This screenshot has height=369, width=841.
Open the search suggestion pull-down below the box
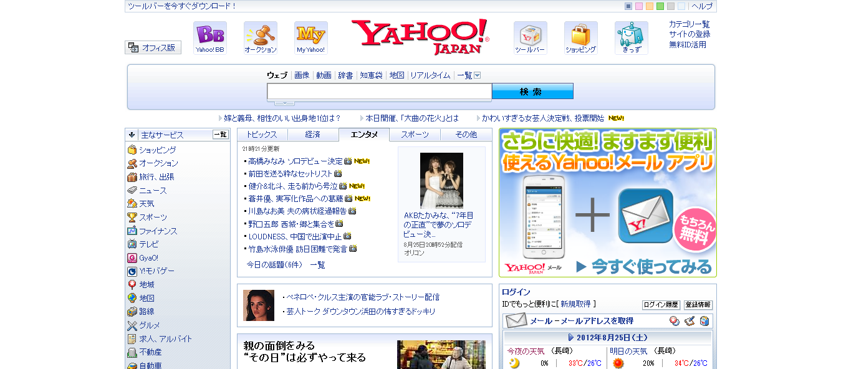click(x=284, y=103)
